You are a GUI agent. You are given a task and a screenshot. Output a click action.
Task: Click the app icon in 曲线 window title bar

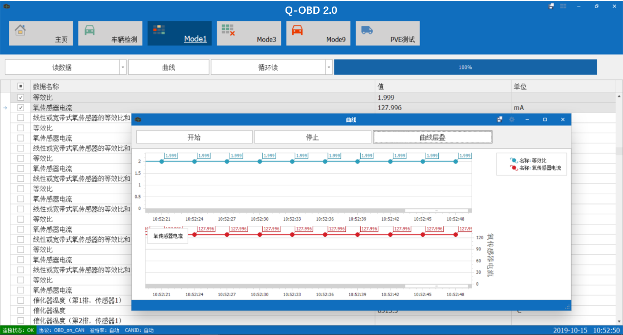pos(138,120)
